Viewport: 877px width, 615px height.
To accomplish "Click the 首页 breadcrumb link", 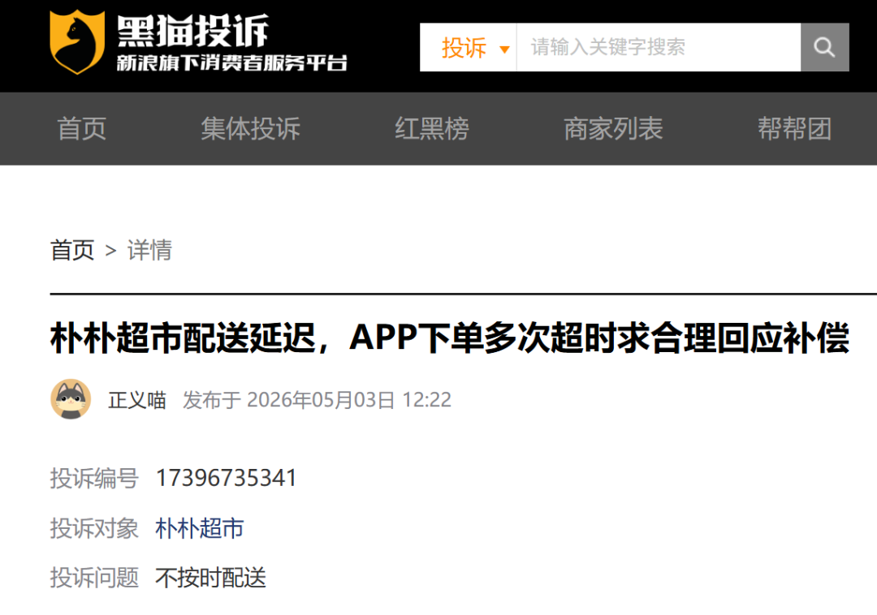I will pos(72,250).
